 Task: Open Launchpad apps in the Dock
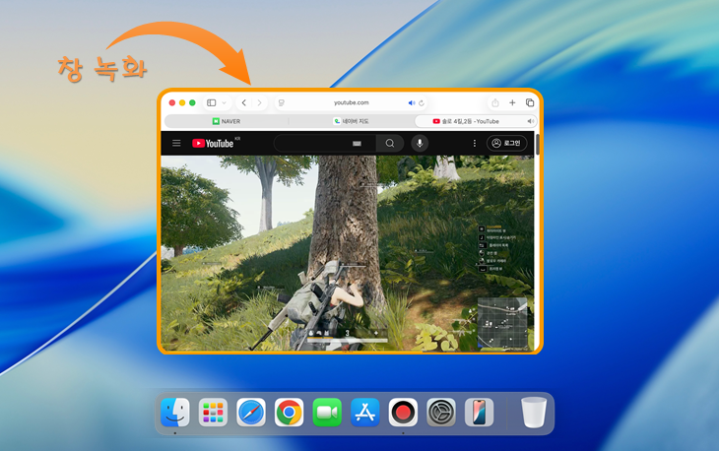coord(213,413)
